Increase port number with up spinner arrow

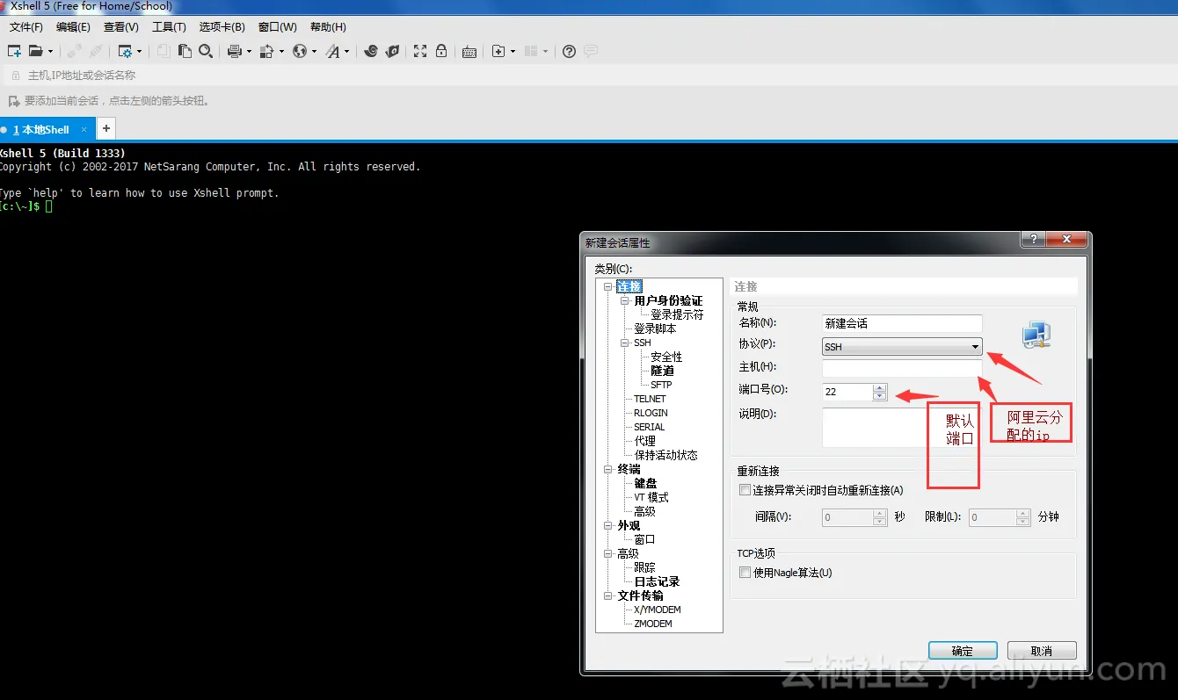[x=880, y=387]
